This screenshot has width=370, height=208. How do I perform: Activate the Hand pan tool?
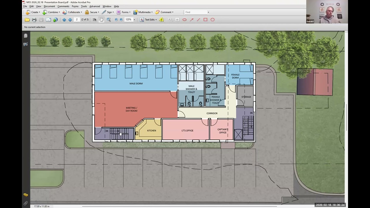pyautogui.click(x=101, y=20)
